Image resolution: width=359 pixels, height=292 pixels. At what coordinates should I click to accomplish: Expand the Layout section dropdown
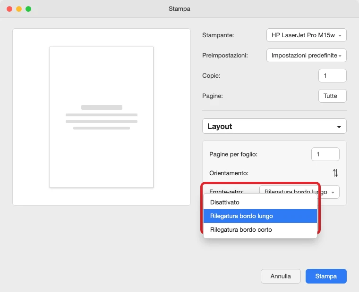coord(274,126)
